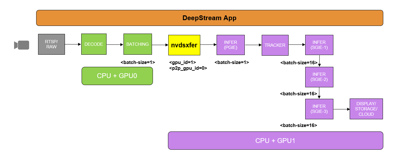Click the gpu_id=1 label text

pyautogui.click(x=182, y=62)
